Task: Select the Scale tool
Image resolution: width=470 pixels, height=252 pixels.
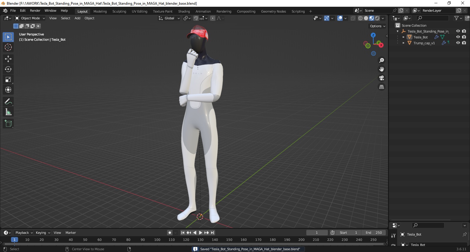Action: click(8, 79)
